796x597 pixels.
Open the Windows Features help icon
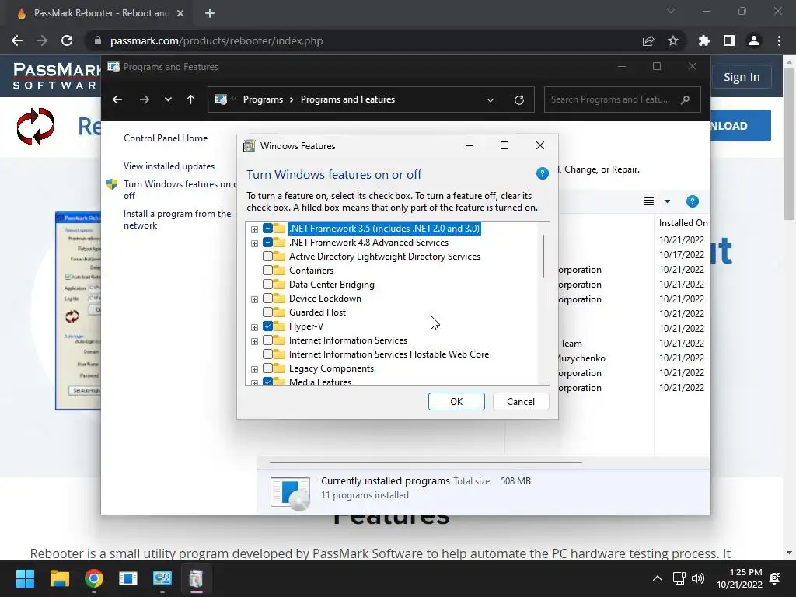542,174
